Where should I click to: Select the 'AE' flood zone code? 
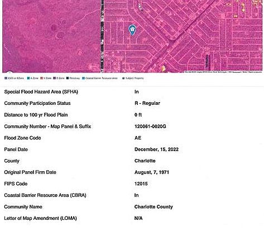pos(138,138)
